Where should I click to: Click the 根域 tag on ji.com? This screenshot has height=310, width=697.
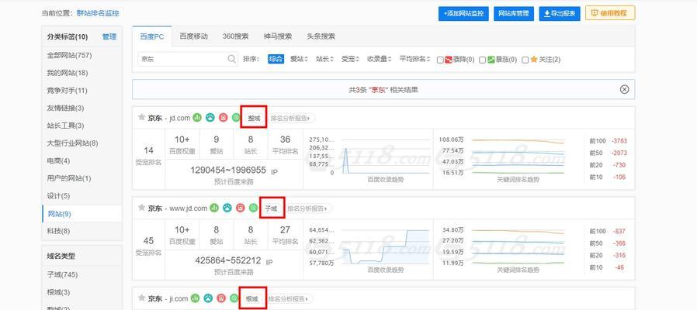pyautogui.click(x=252, y=299)
